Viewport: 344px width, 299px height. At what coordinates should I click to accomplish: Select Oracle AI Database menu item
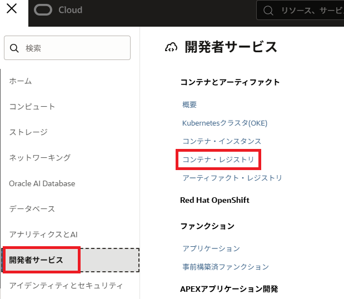pos(42,183)
